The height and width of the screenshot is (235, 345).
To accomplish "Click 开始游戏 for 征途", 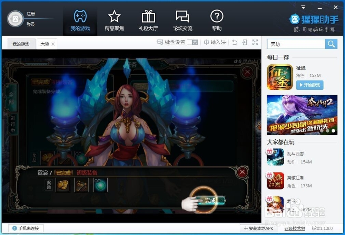I will click(310, 85).
